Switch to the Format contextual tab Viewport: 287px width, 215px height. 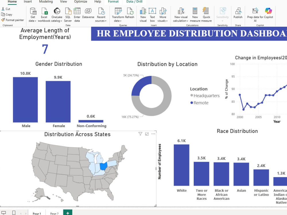[113, 2]
